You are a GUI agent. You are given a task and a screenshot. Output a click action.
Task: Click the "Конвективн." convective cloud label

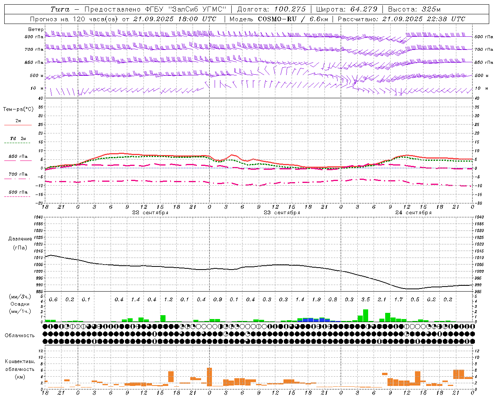pos(20,362)
